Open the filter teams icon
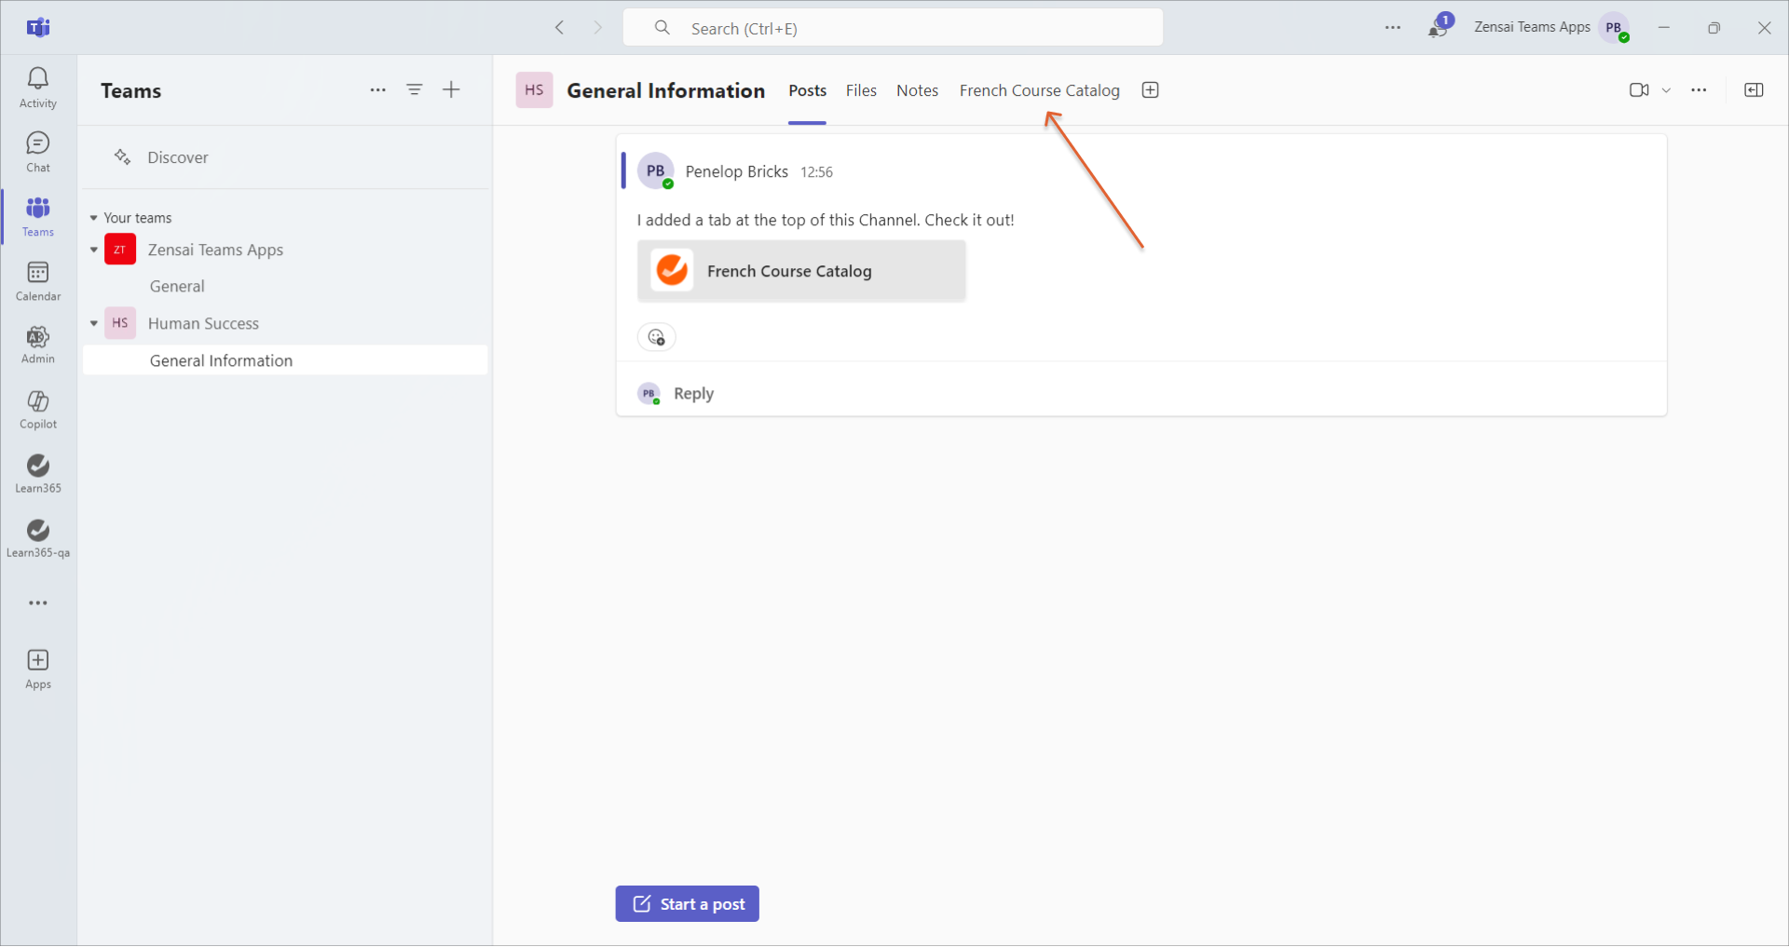Screen dimensions: 1789x947 point(415,90)
